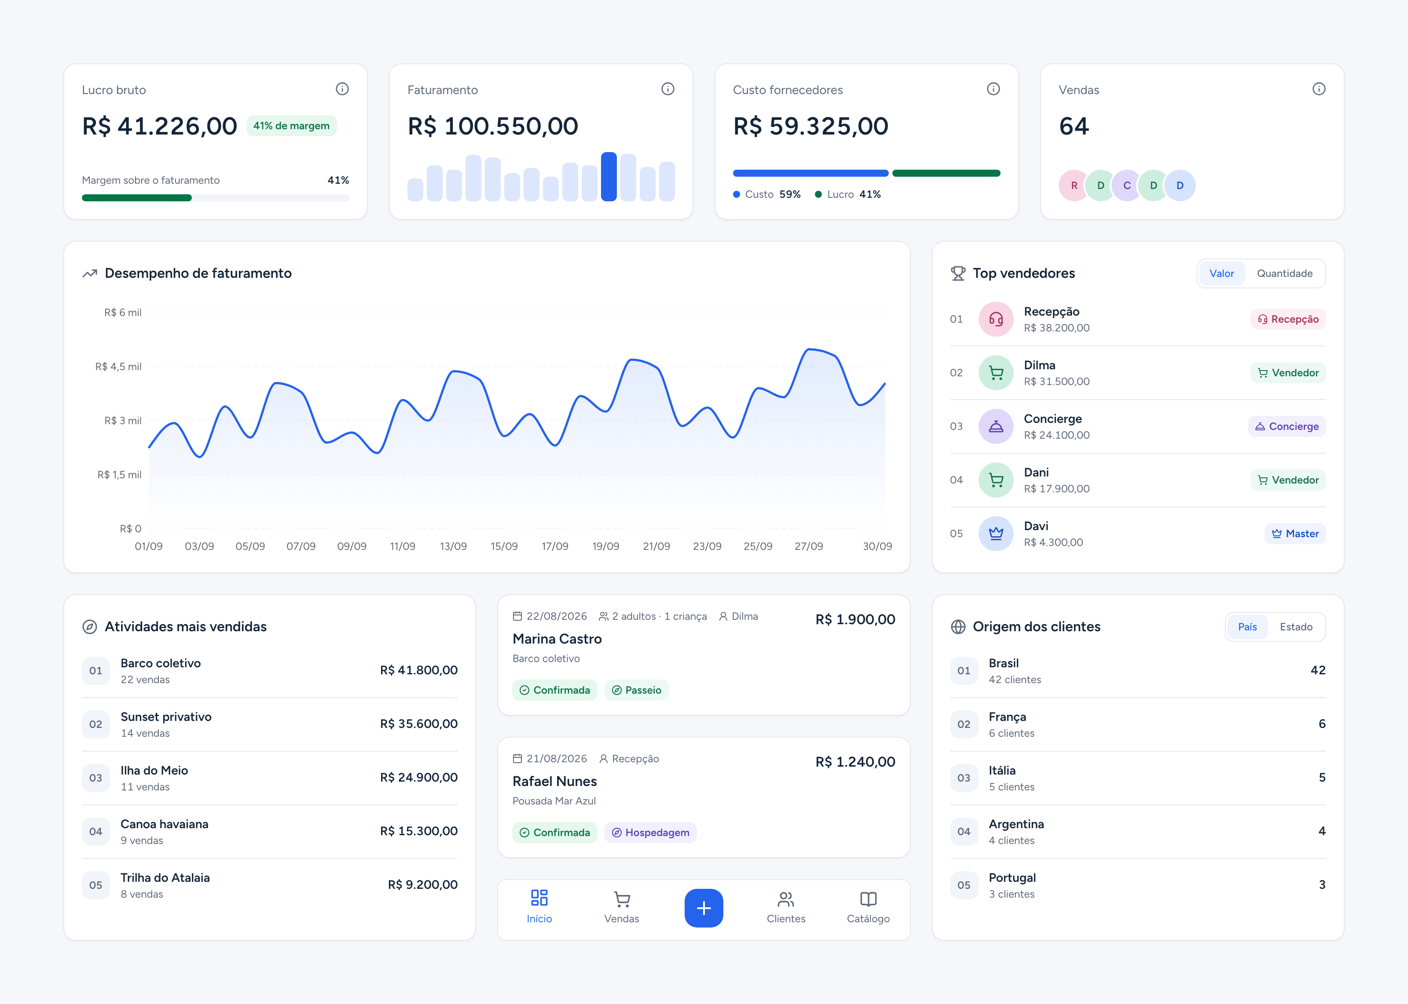The height and width of the screenshot is (1004, 1408).
Task: Select the Portugal origin row
Action: 1138,885
